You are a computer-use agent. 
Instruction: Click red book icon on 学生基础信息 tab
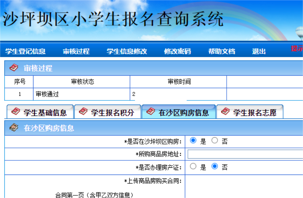[16, 111]
